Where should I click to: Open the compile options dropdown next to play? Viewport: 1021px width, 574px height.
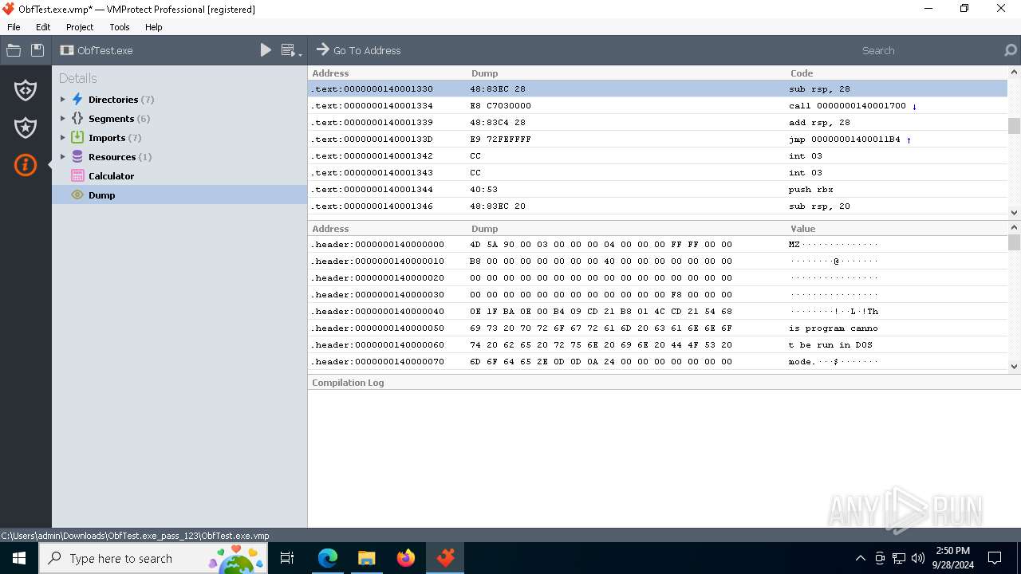pyautogui.click(x=292, y=50)
